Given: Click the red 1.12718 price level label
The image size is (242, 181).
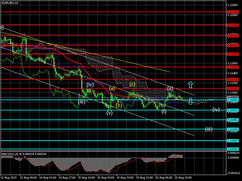Looking at the screenshot, I should click(x=233, y=12).
